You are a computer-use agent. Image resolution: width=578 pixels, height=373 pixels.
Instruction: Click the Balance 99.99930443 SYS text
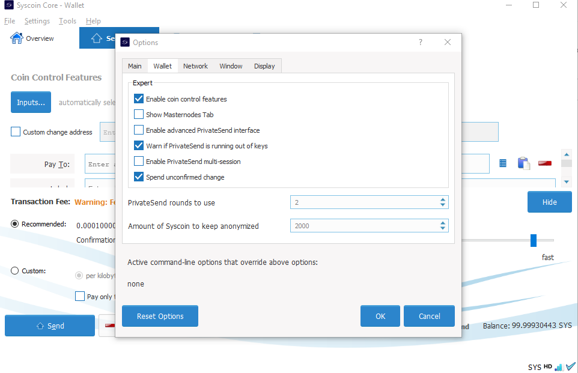tap(527, 326)
